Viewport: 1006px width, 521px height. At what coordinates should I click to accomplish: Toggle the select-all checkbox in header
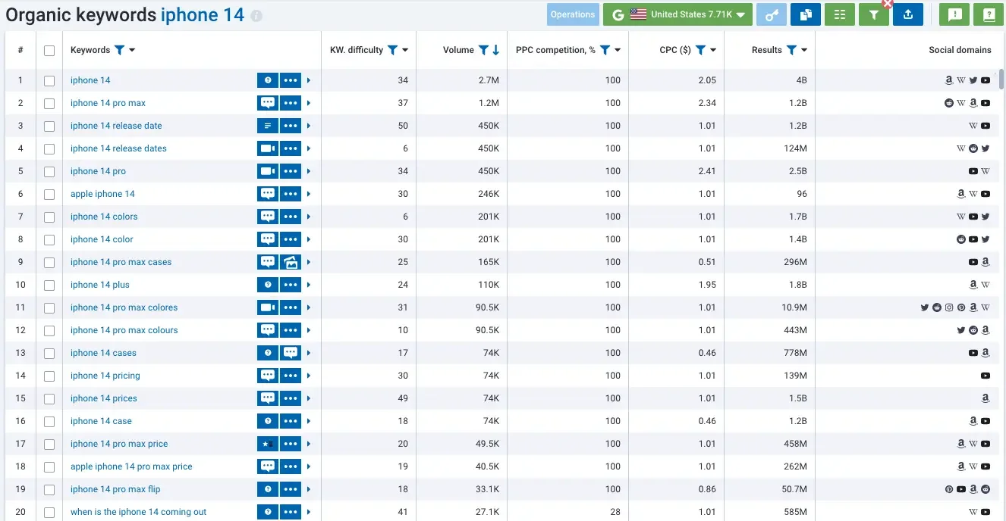(49, 51)
